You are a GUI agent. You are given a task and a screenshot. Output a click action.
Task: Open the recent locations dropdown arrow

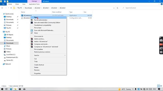[8, 8]
